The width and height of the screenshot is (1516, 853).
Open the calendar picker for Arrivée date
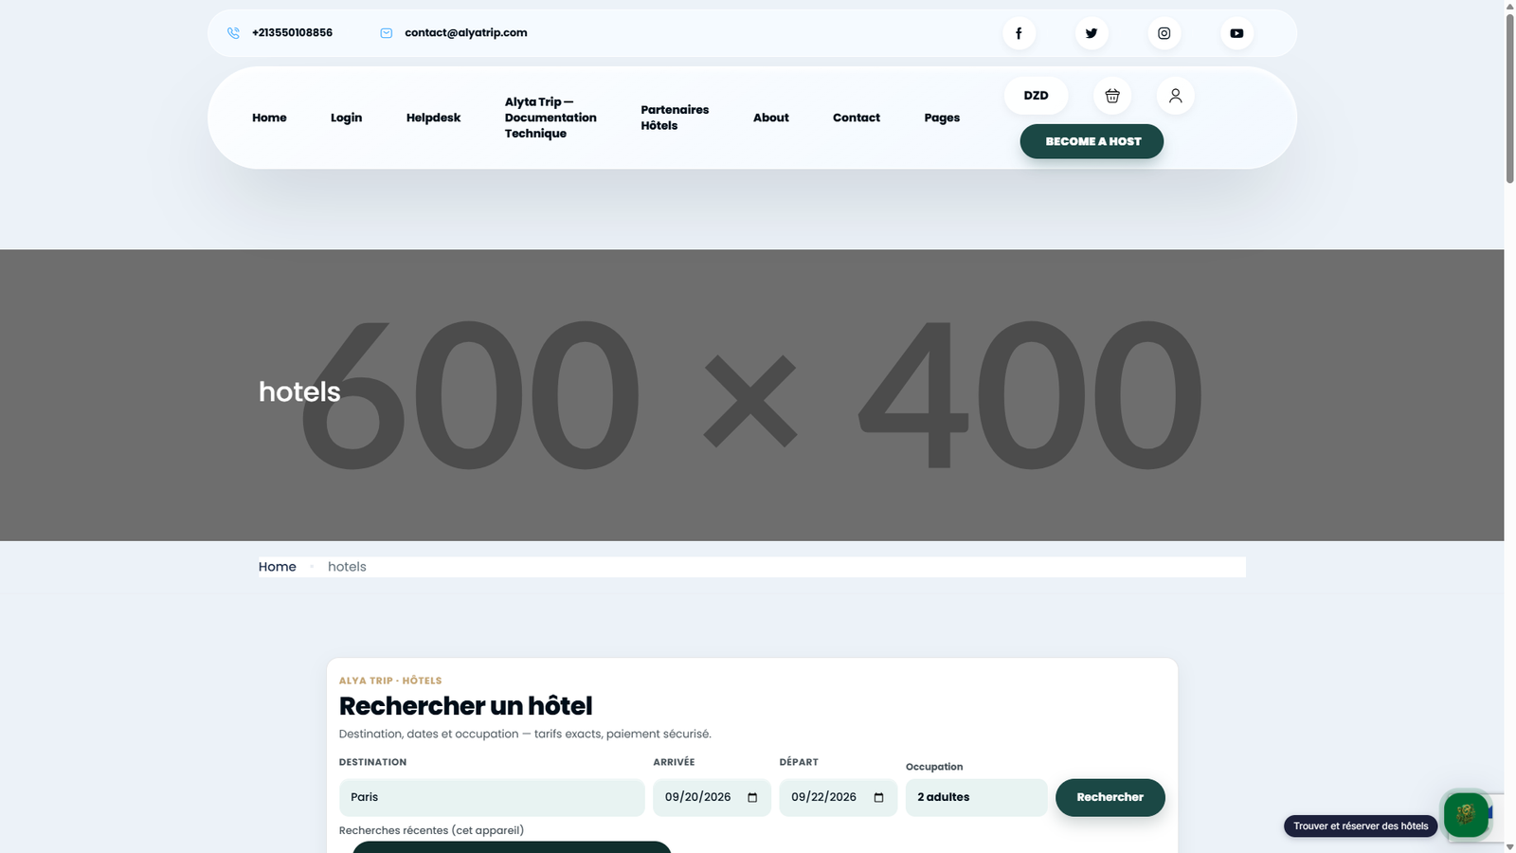click(x=752, y=798)
